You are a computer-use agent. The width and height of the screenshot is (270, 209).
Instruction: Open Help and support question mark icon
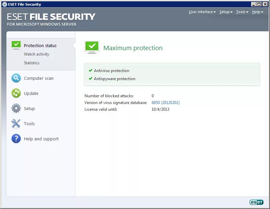[16, 139]
